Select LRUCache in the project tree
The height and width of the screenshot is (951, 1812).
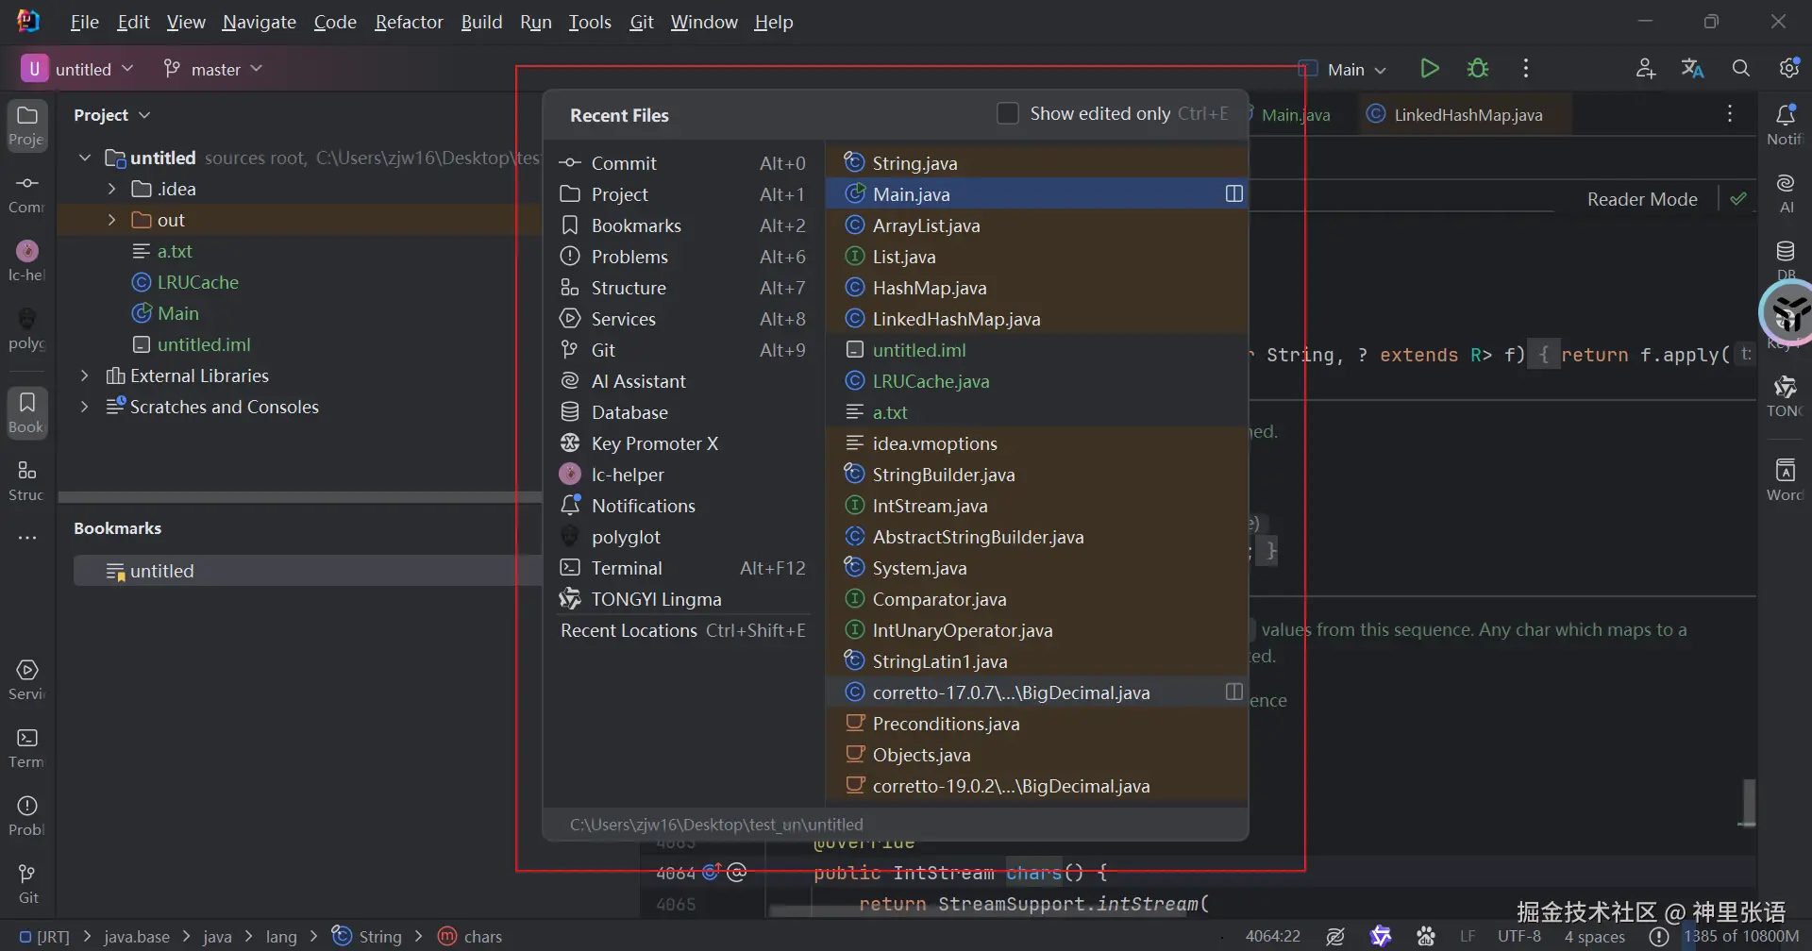click(187, 282)
